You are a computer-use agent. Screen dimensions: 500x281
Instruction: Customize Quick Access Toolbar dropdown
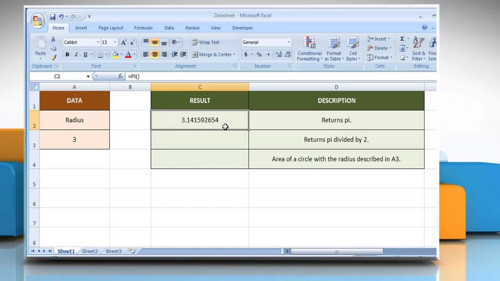89,17
